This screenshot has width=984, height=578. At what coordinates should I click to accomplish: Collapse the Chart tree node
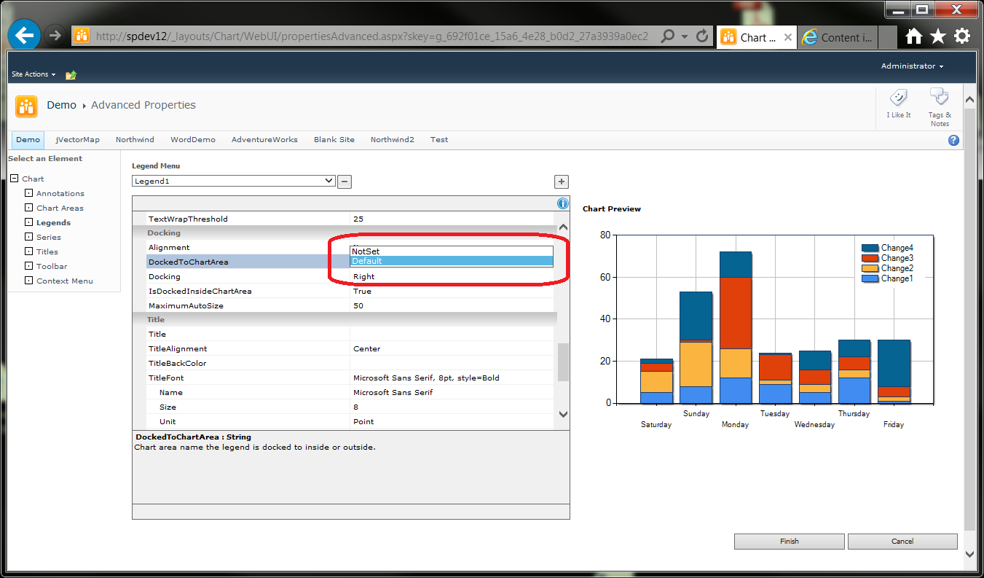coord(15,179)
